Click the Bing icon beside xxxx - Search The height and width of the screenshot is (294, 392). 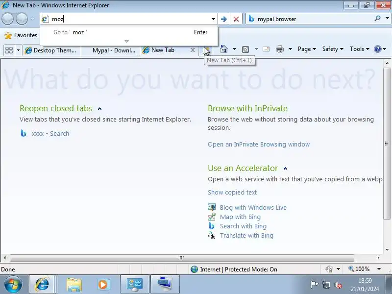coord(24,133)
